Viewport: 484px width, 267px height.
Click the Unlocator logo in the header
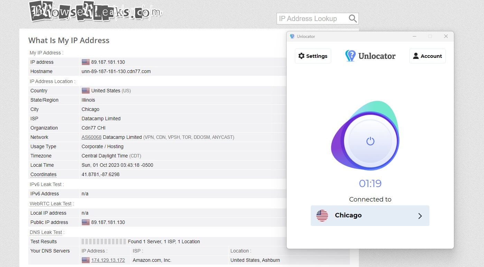(370, 56)
